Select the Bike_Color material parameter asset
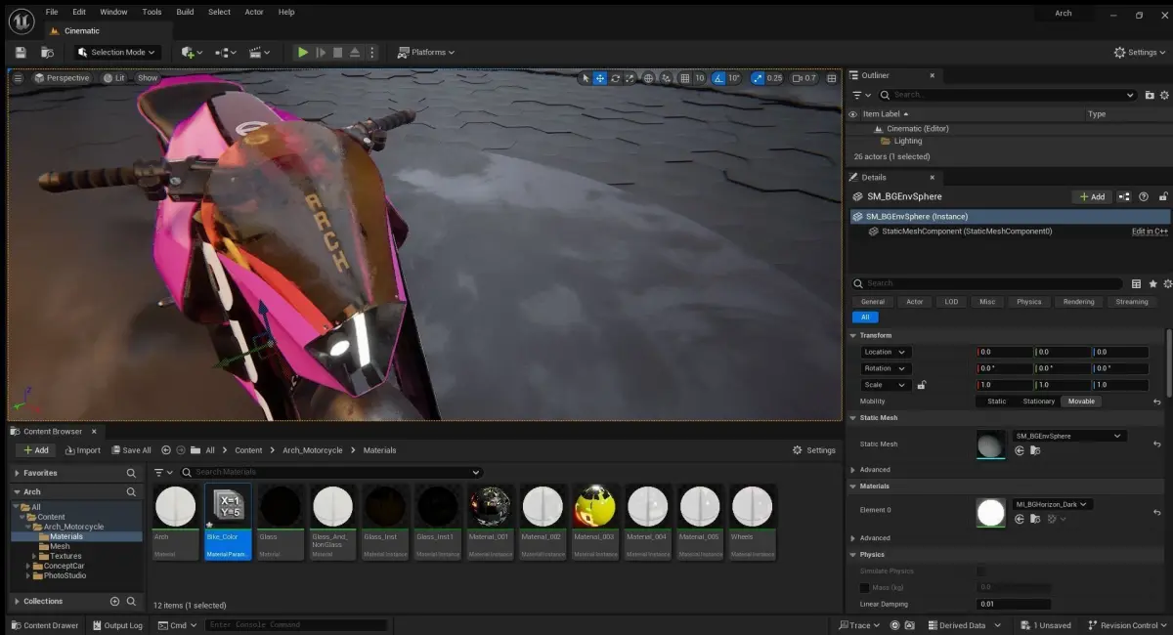 [x=228, y=522]
